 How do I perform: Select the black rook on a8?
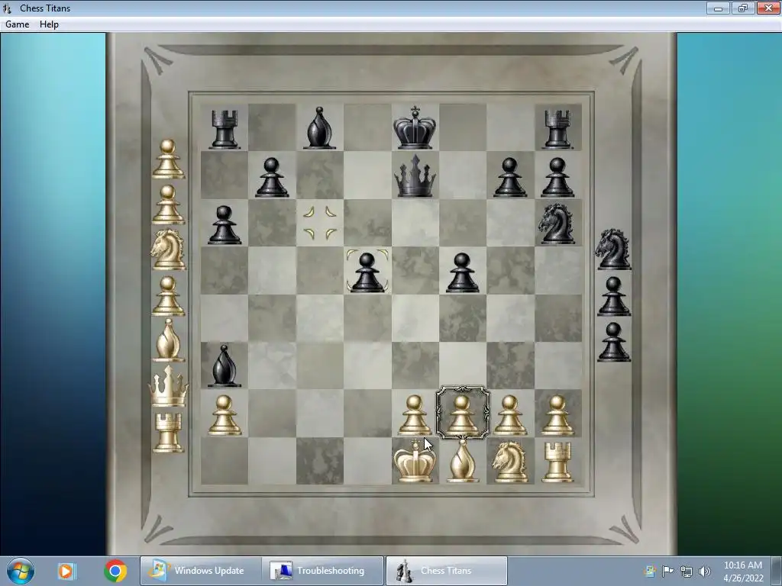click(224, 128)
